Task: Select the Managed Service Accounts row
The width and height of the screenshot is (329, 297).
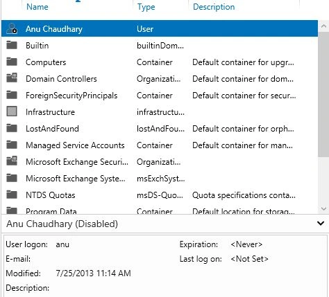Action: (160, 145)
